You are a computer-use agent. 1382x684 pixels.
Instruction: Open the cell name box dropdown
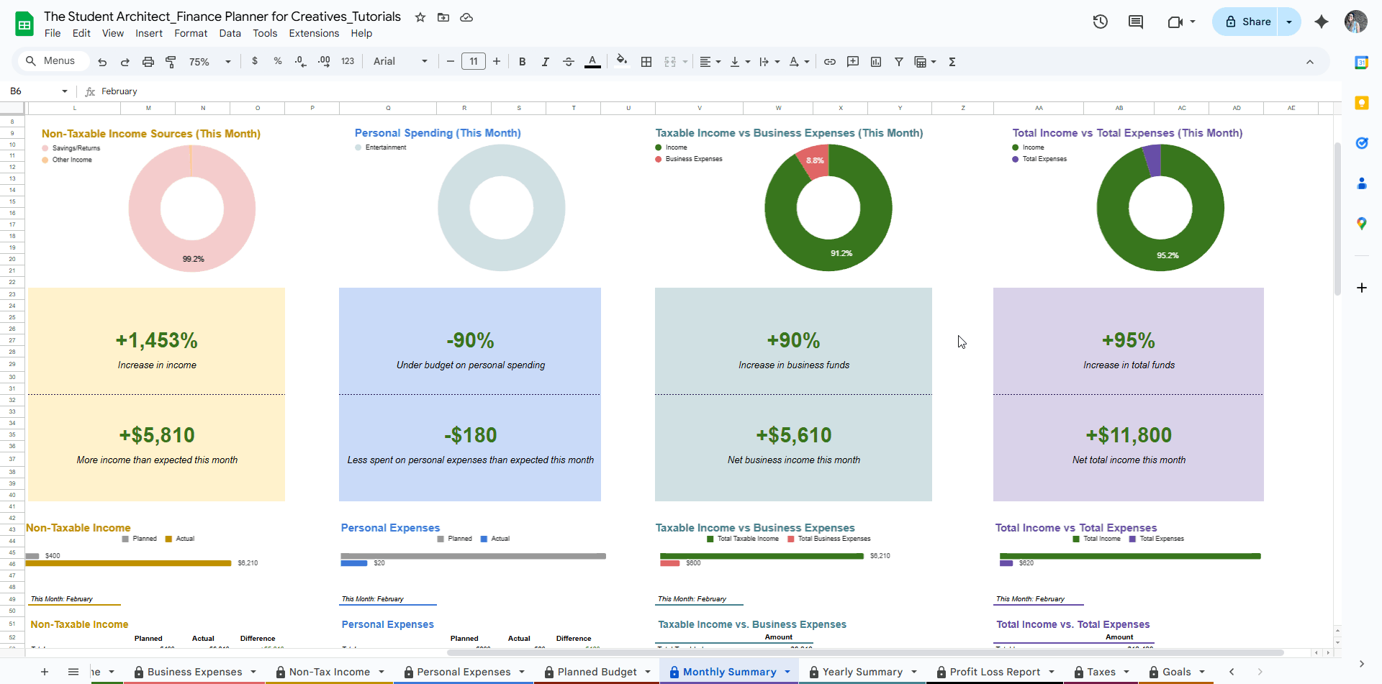coord(65,91)
